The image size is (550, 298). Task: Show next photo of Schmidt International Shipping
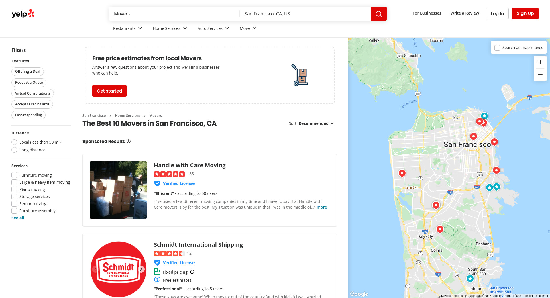(x=141, y=269)
